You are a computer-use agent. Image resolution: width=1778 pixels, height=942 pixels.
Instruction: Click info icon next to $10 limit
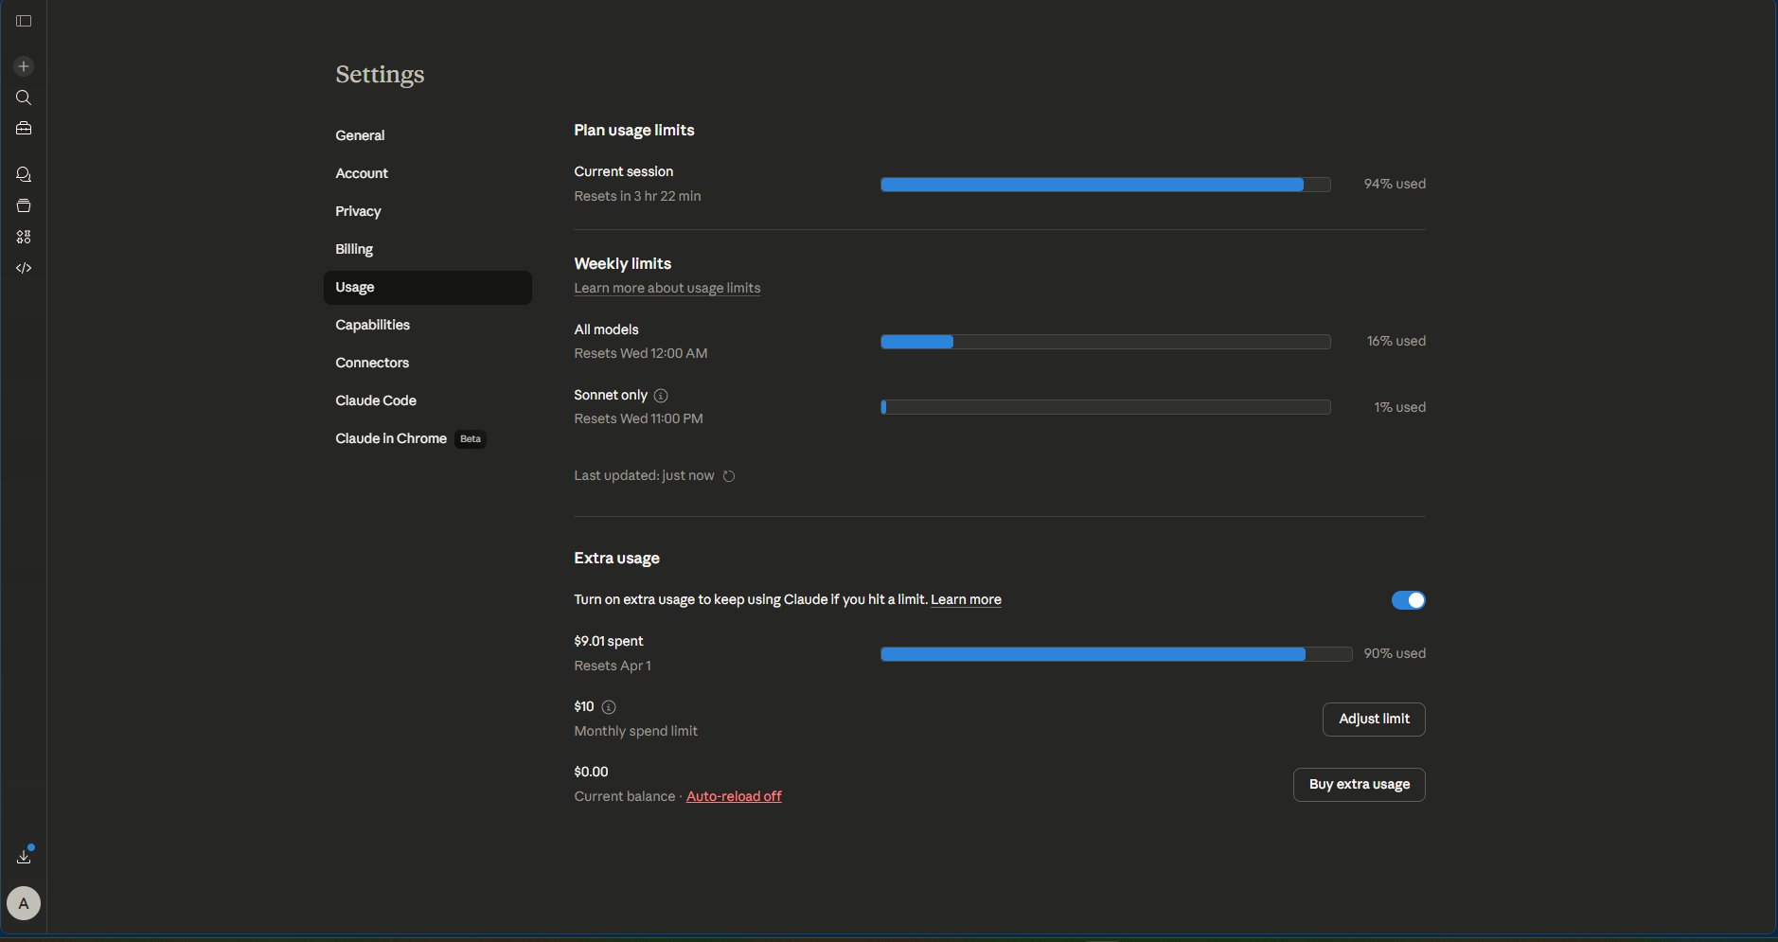pos(609,707)
